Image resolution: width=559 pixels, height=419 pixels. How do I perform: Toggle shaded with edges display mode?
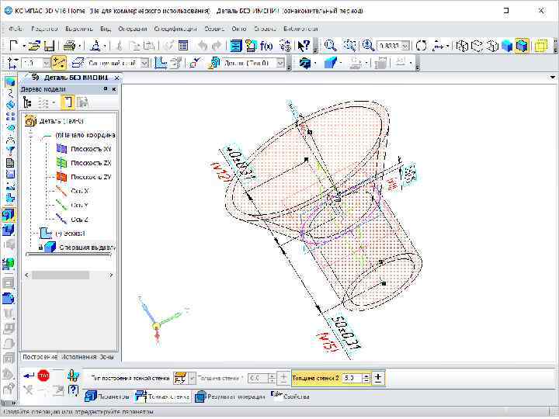(x=521, y=46)
